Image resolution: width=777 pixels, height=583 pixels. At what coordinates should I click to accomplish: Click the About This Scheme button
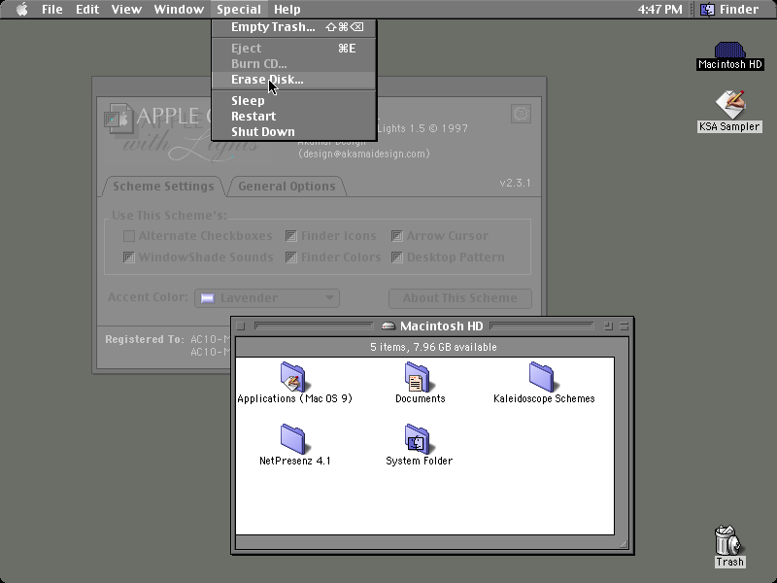click(459, 298)
